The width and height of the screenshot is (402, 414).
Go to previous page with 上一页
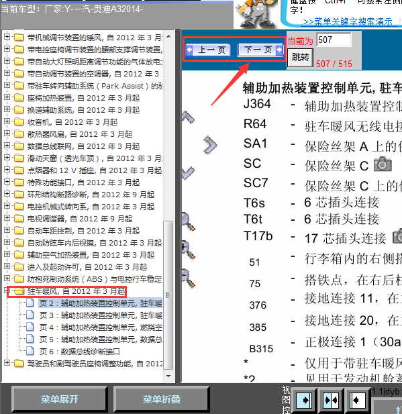[208, 50]
